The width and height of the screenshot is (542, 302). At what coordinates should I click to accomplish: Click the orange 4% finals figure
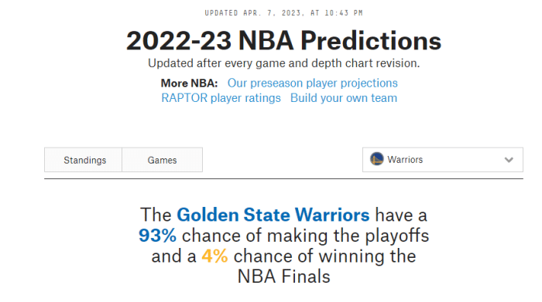click(214, 256)
